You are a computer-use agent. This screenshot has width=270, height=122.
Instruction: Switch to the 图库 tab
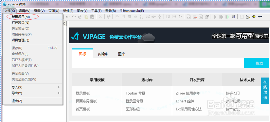122,54
